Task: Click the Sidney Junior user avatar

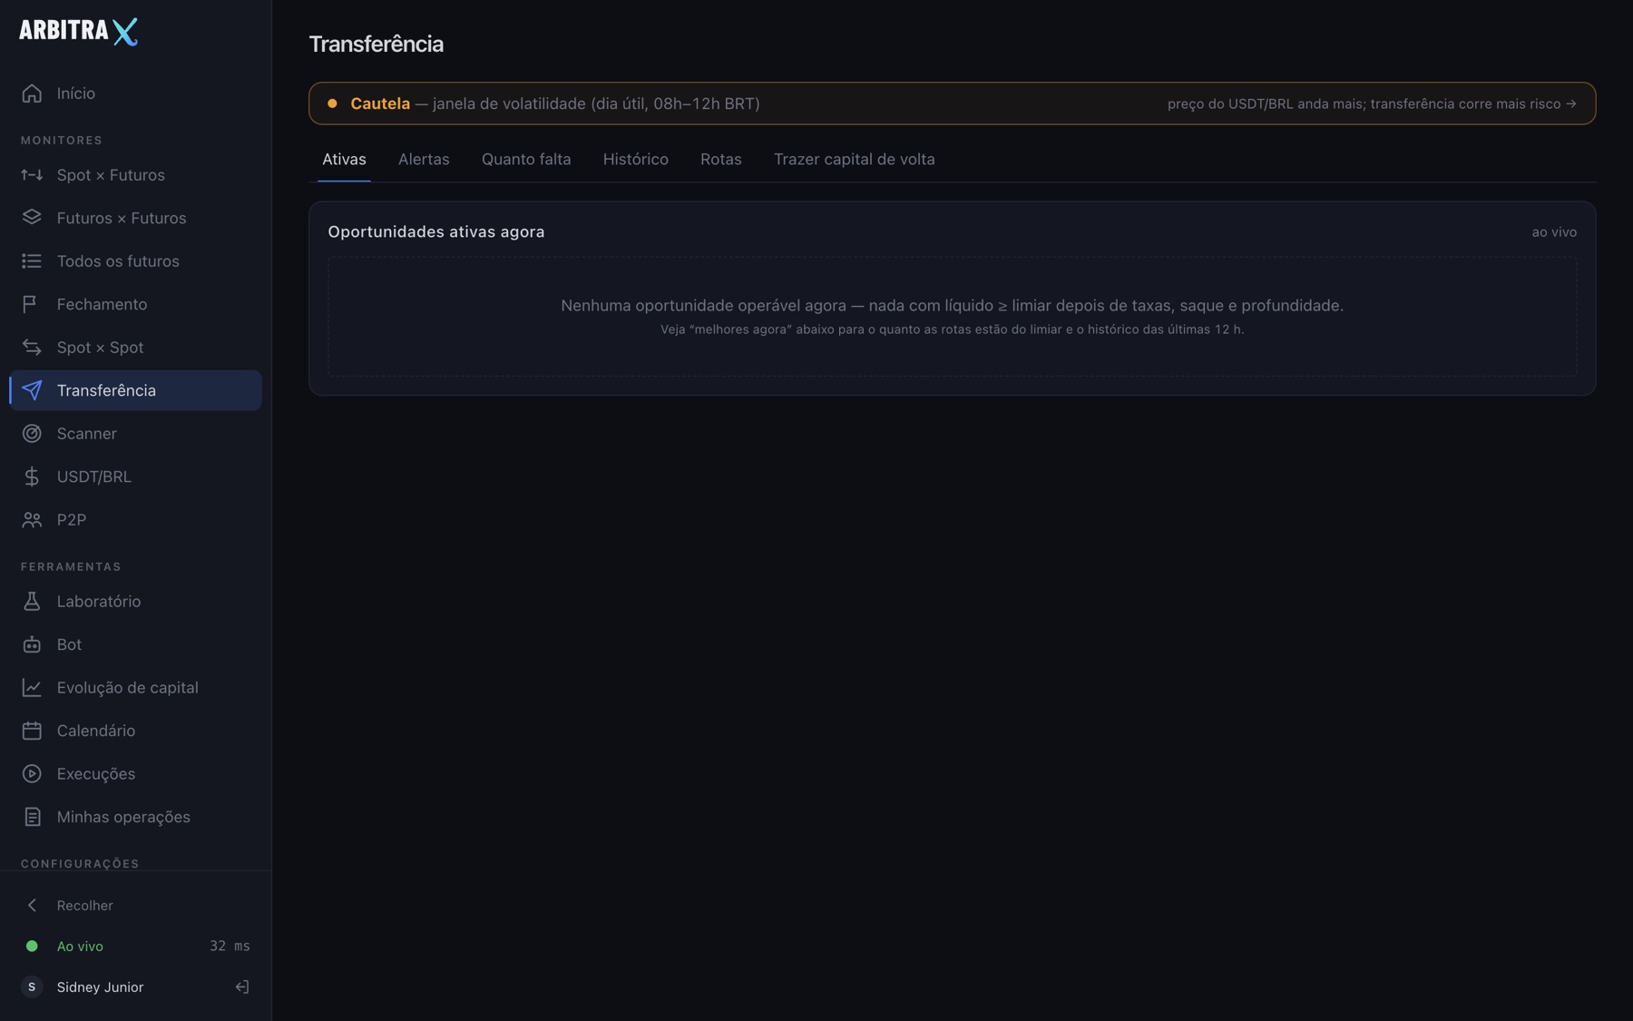Action: [x=32, y=987]
